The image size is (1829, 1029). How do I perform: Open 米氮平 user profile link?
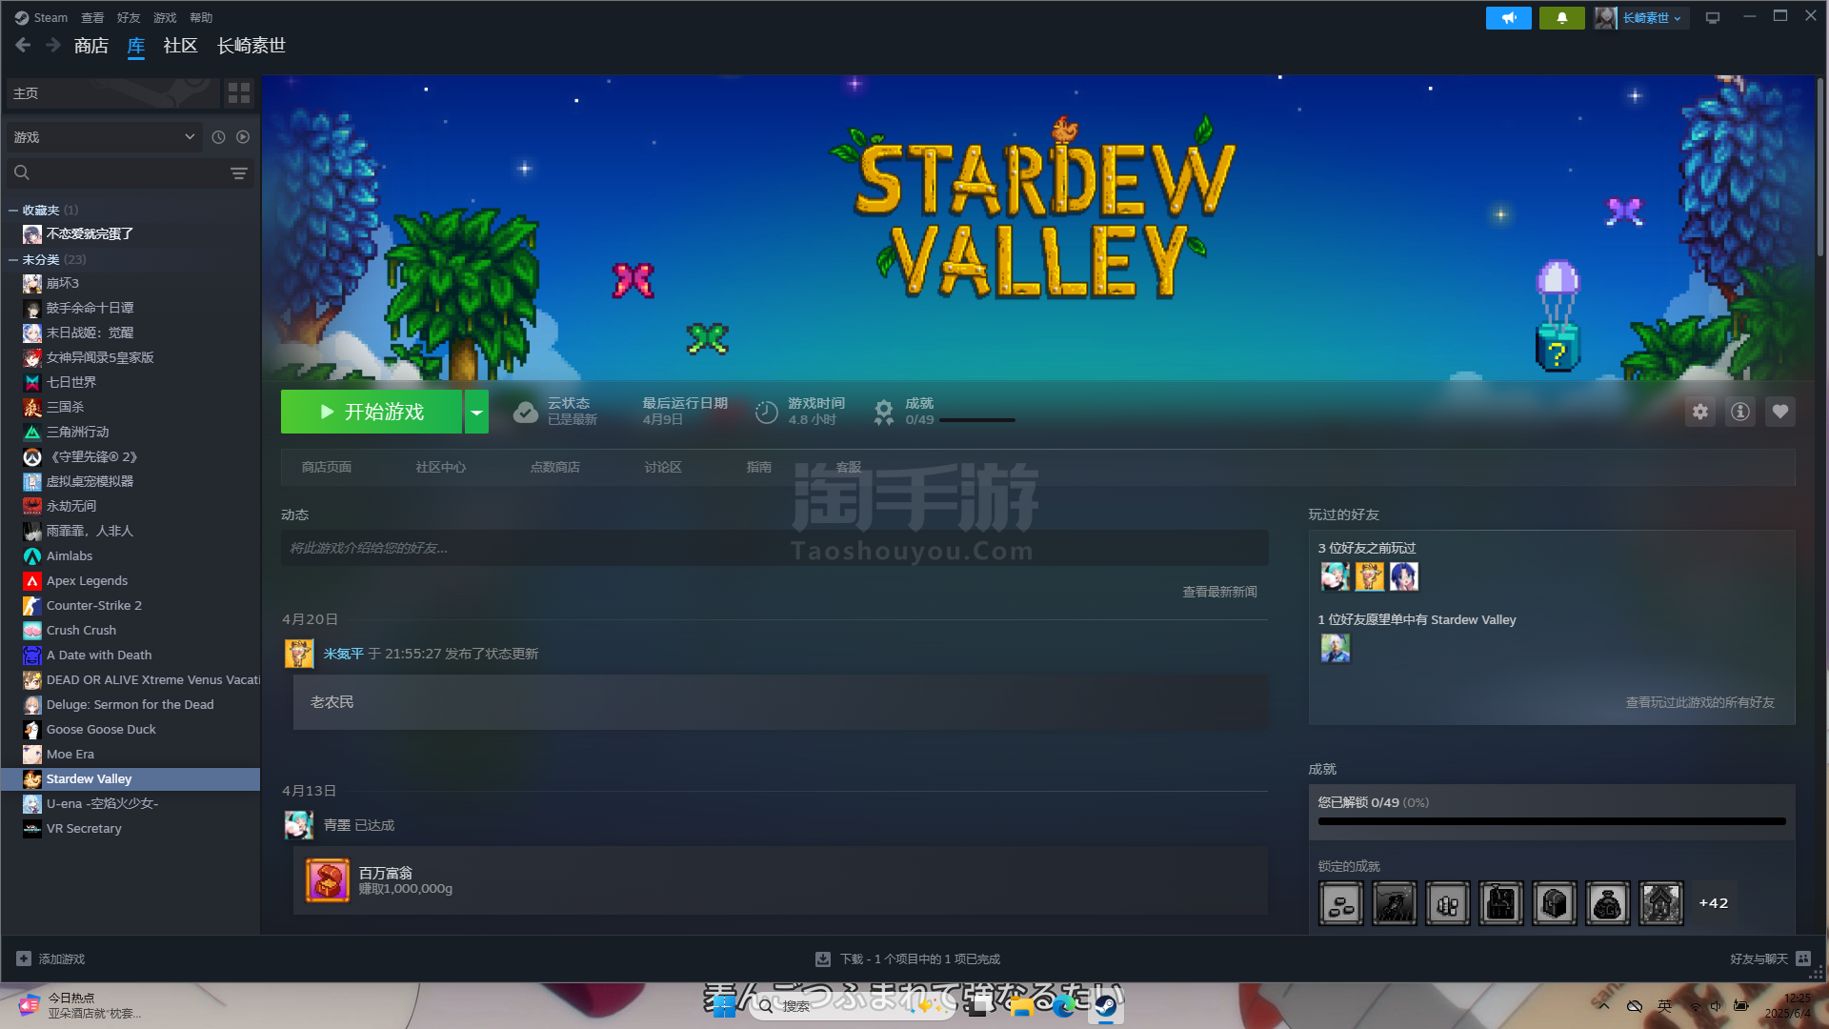pyautogui.click(x=344, y=654)
